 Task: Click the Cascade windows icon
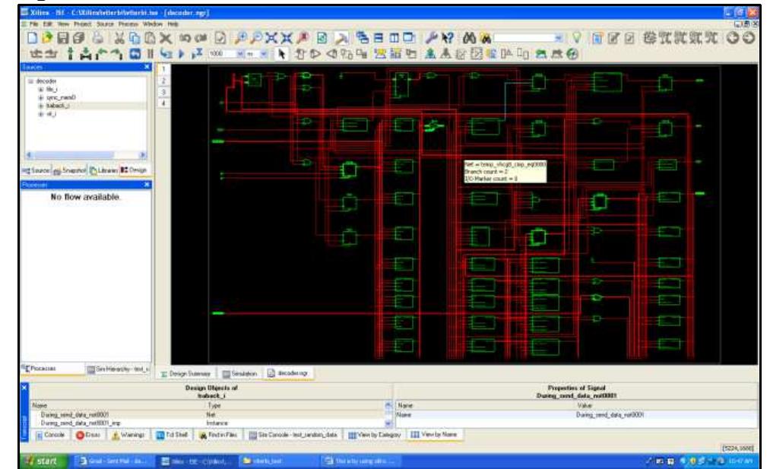(x=363, y=38)
